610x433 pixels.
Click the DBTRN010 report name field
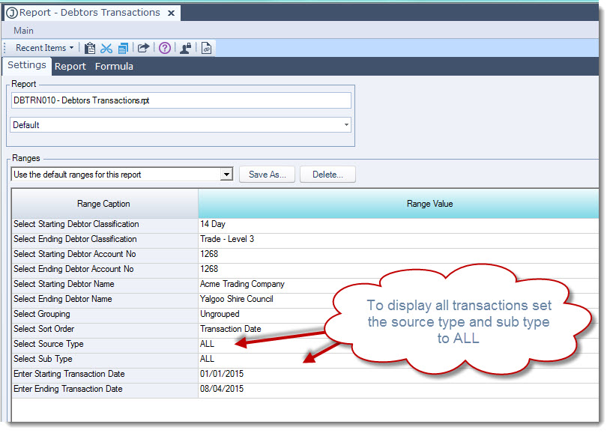[181, 100]
